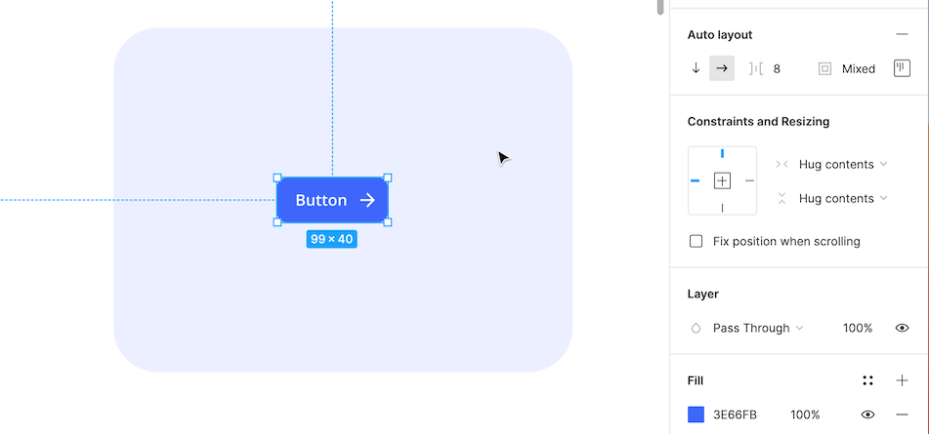Click the Constraints and Resizing section title

point(758,122)
